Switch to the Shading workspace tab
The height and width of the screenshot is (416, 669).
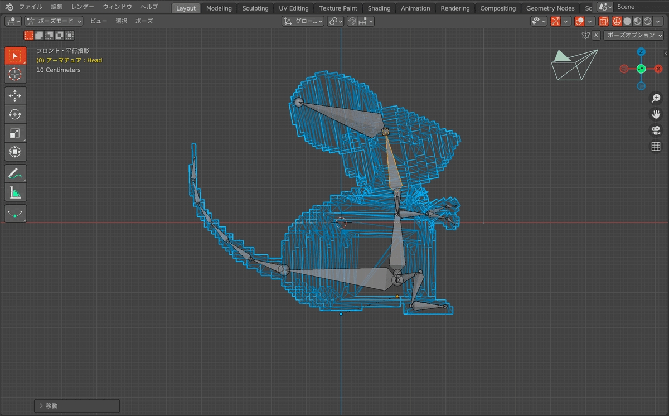[379, 8]
